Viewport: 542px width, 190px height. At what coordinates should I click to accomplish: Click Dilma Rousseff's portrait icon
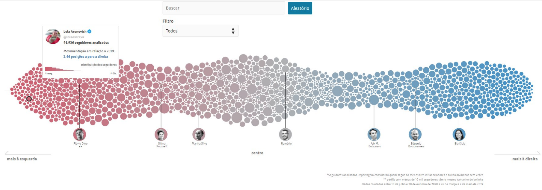point(161,134)
